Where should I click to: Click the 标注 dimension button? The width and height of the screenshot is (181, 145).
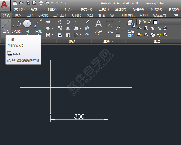click(110, 26)
